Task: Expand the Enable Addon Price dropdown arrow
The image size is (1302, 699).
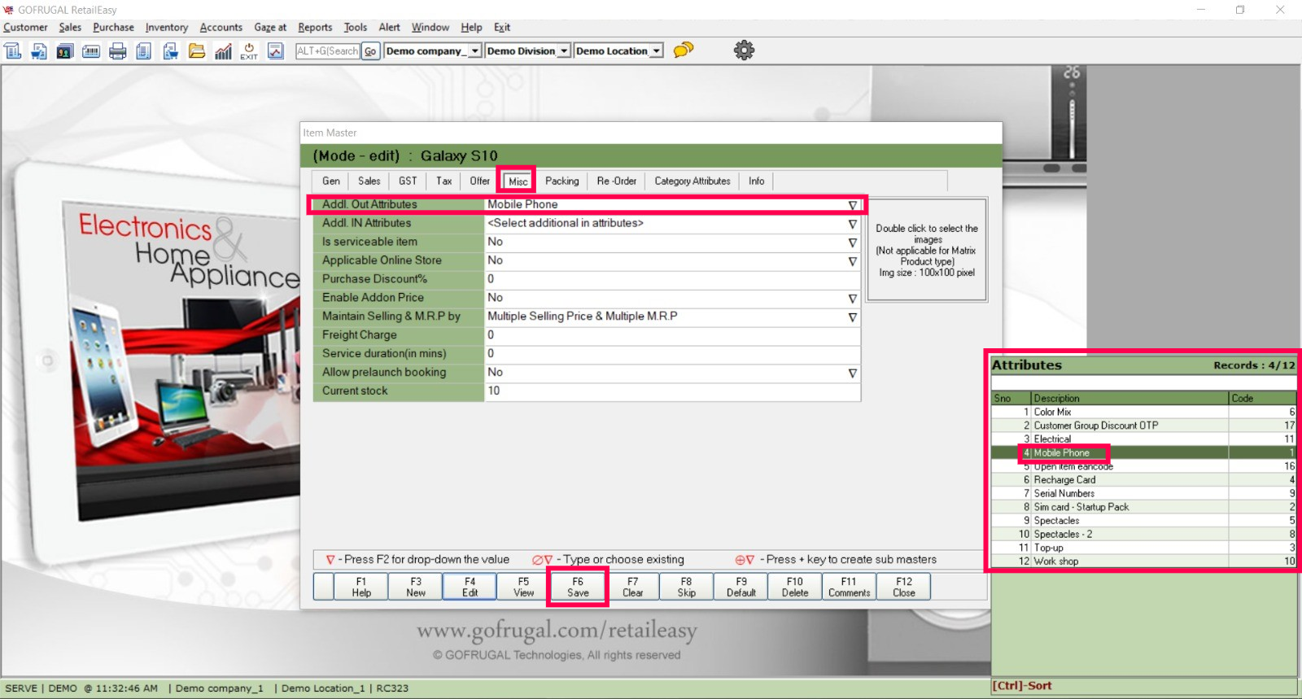Action: coord(853,299)
